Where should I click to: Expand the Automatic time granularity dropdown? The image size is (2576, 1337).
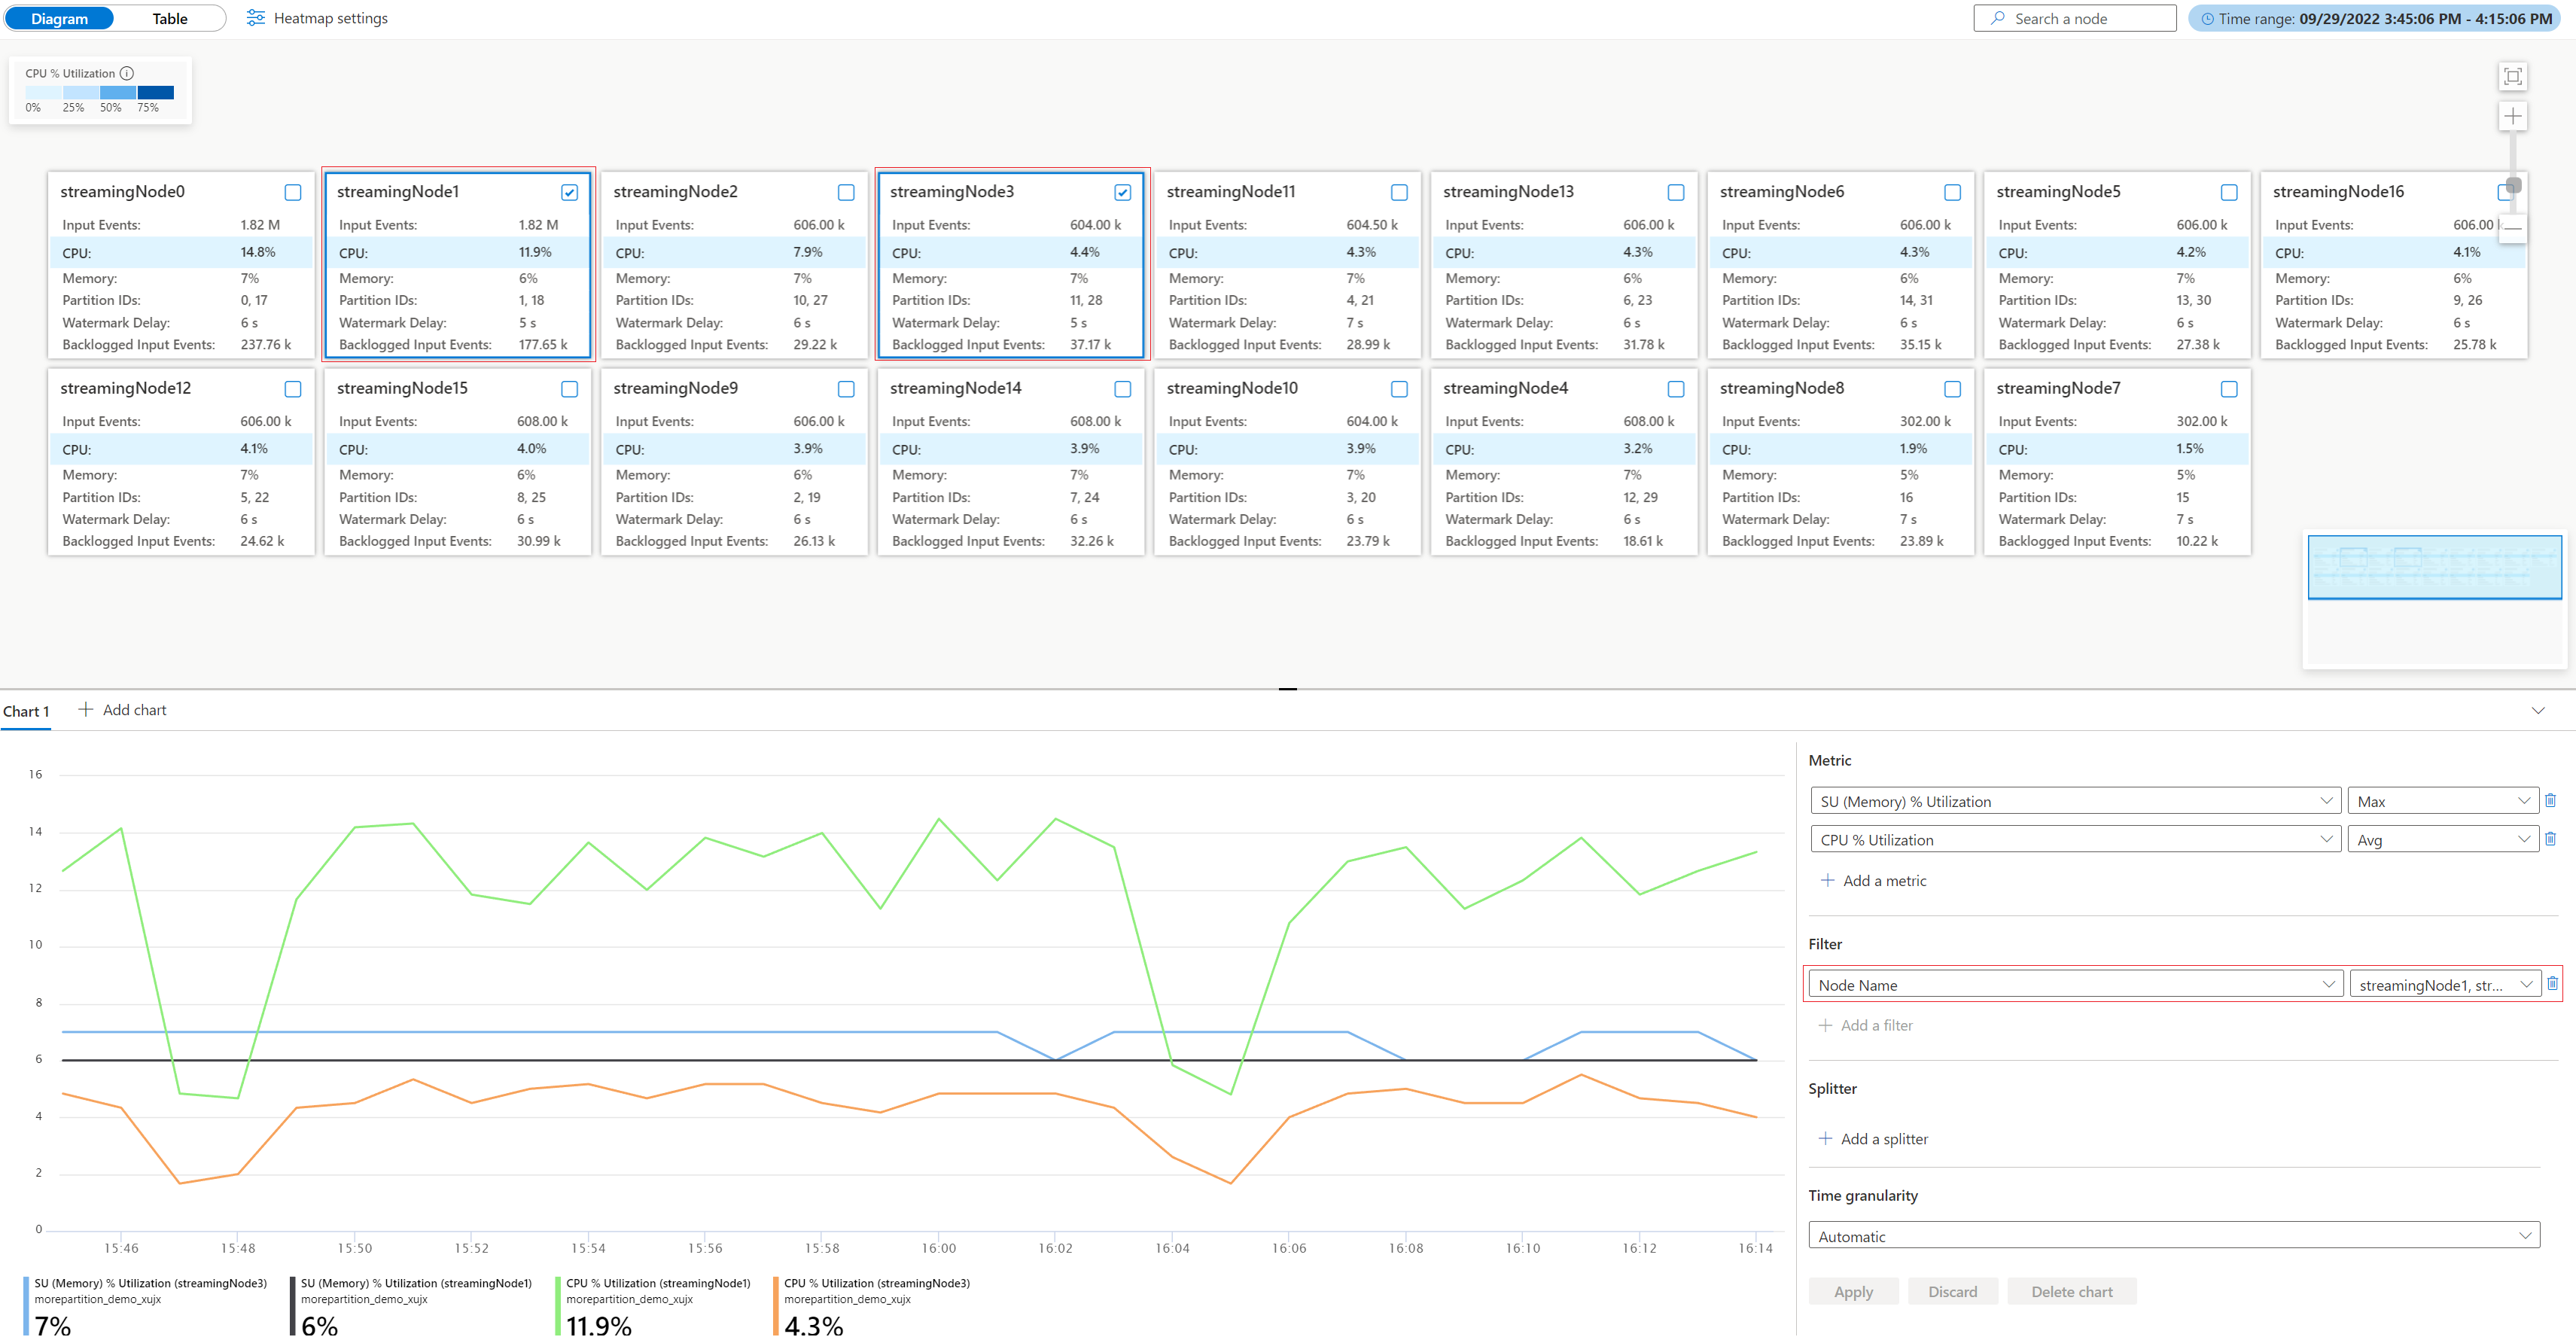2173,1236
